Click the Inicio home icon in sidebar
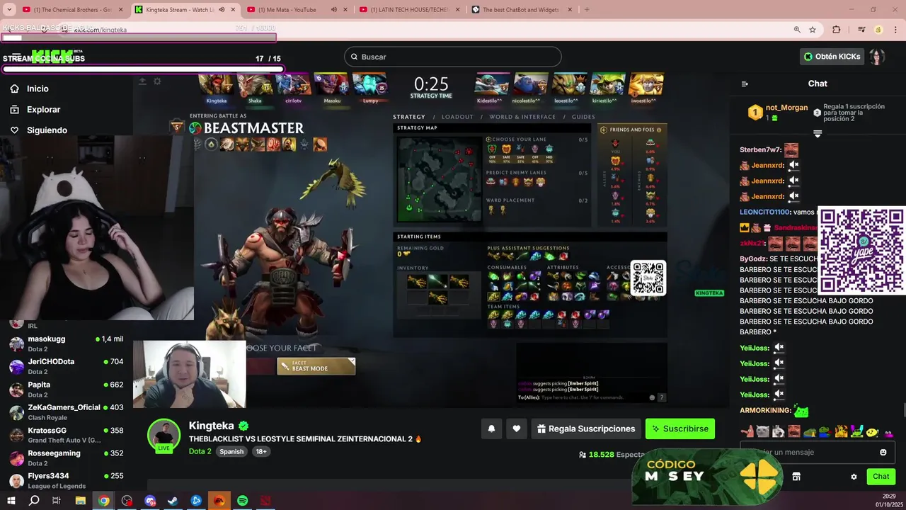Screen dimensions: 906x510 pos(14,89)
